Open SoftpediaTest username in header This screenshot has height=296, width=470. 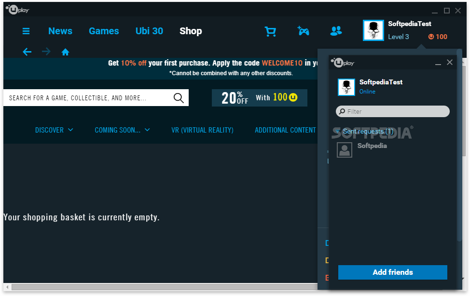tap(410, 24)
